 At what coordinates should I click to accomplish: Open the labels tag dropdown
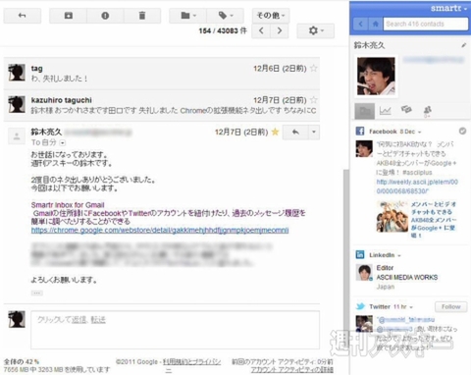226,16
